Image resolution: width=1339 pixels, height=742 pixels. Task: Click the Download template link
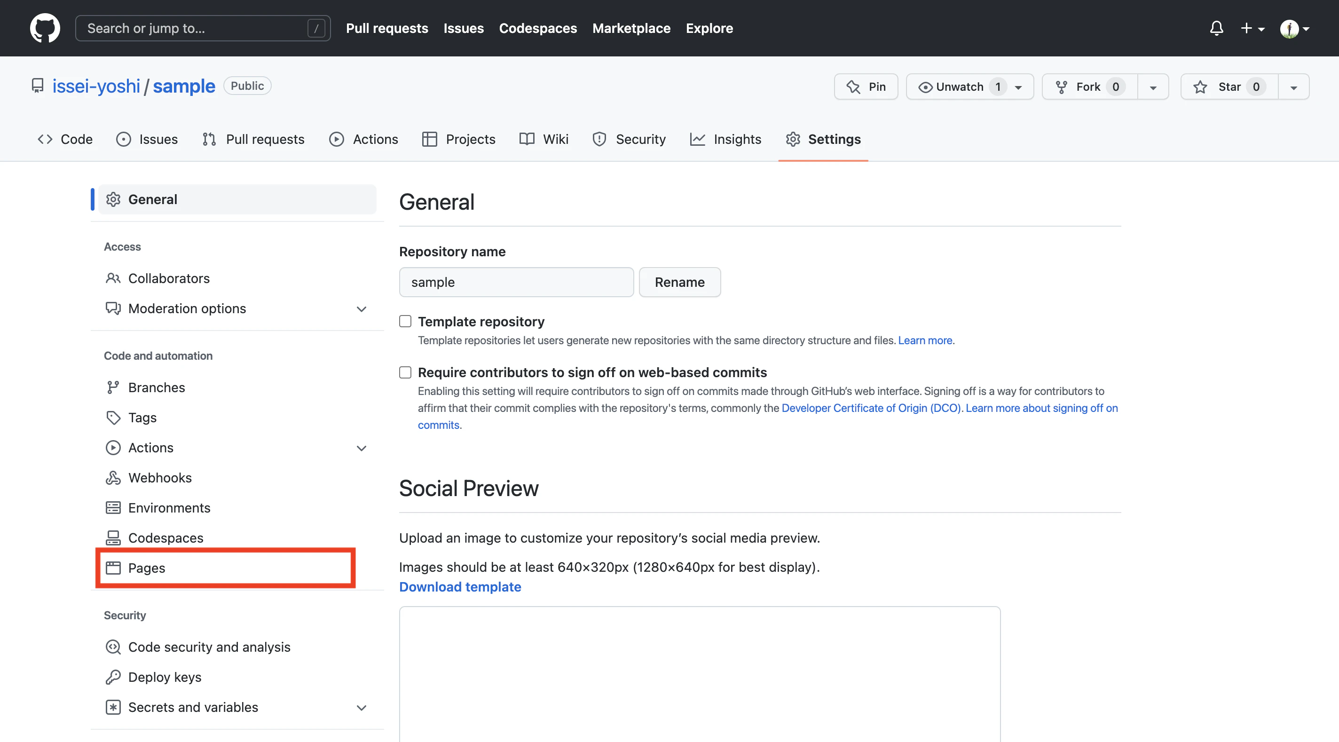tap(460, 586)
